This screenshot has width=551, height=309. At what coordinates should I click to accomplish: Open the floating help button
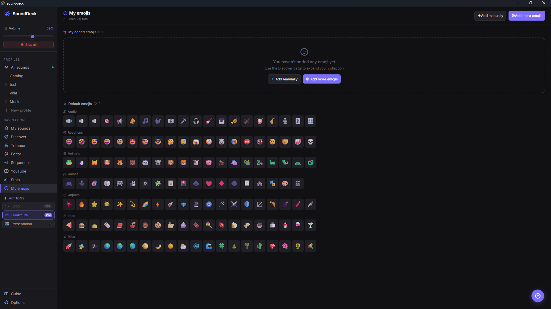(x=538, y=296)
